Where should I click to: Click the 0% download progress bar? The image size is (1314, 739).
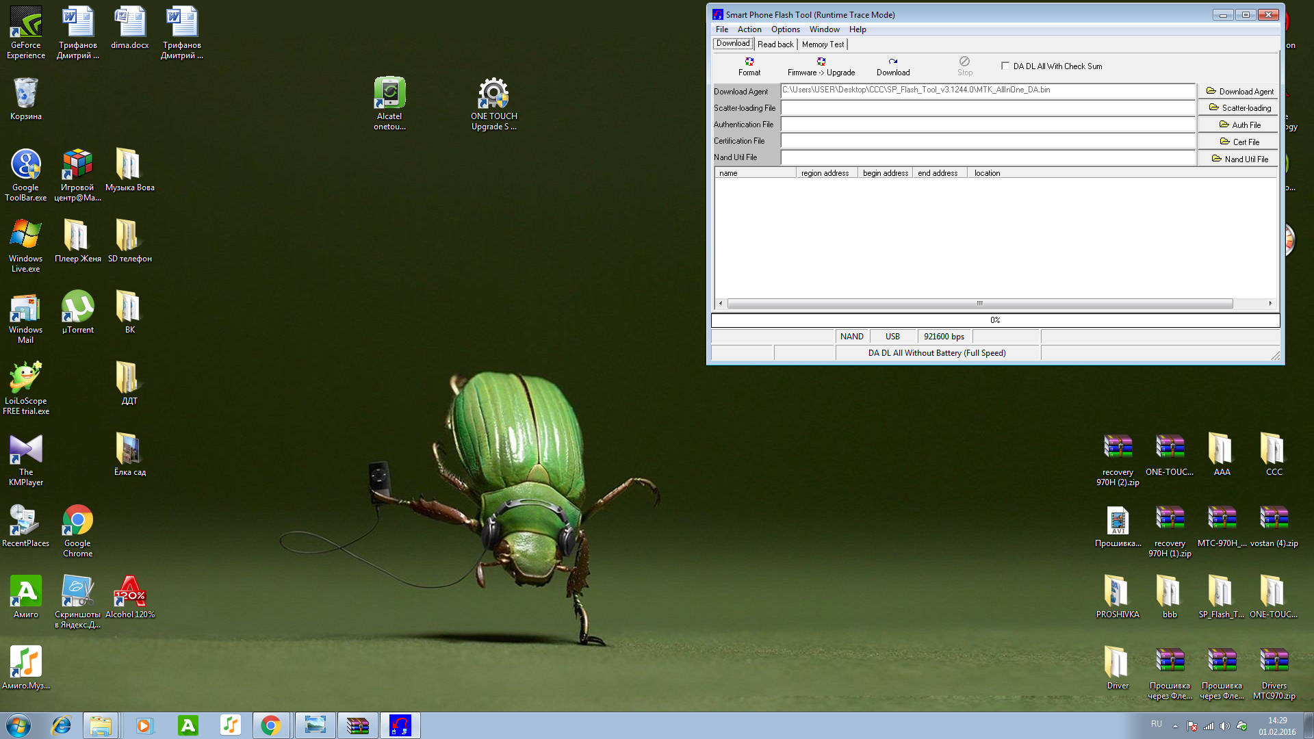pos(995,320)
